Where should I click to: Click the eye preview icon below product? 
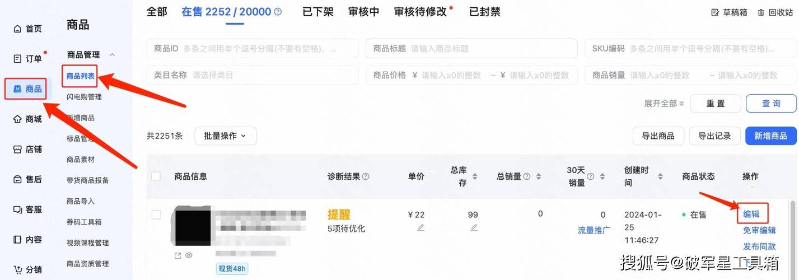189,255
